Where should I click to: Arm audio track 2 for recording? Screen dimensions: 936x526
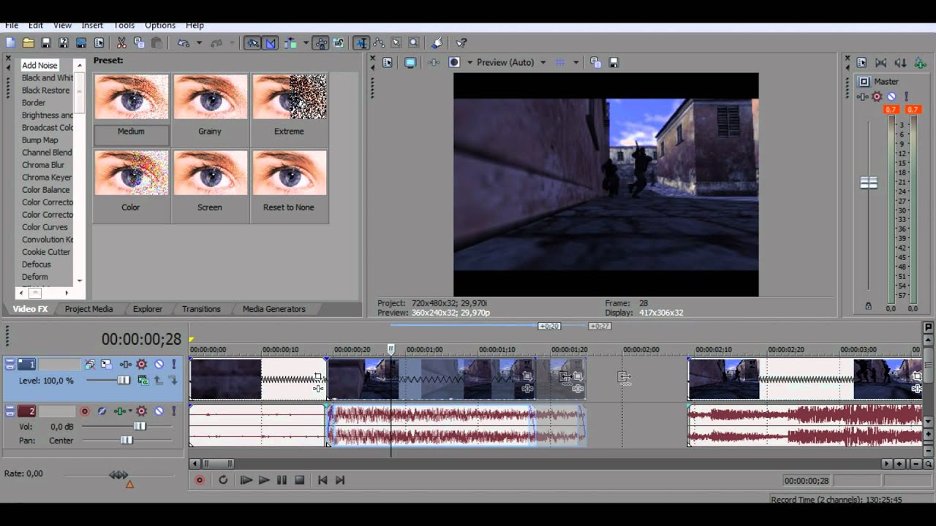[85, 411]
